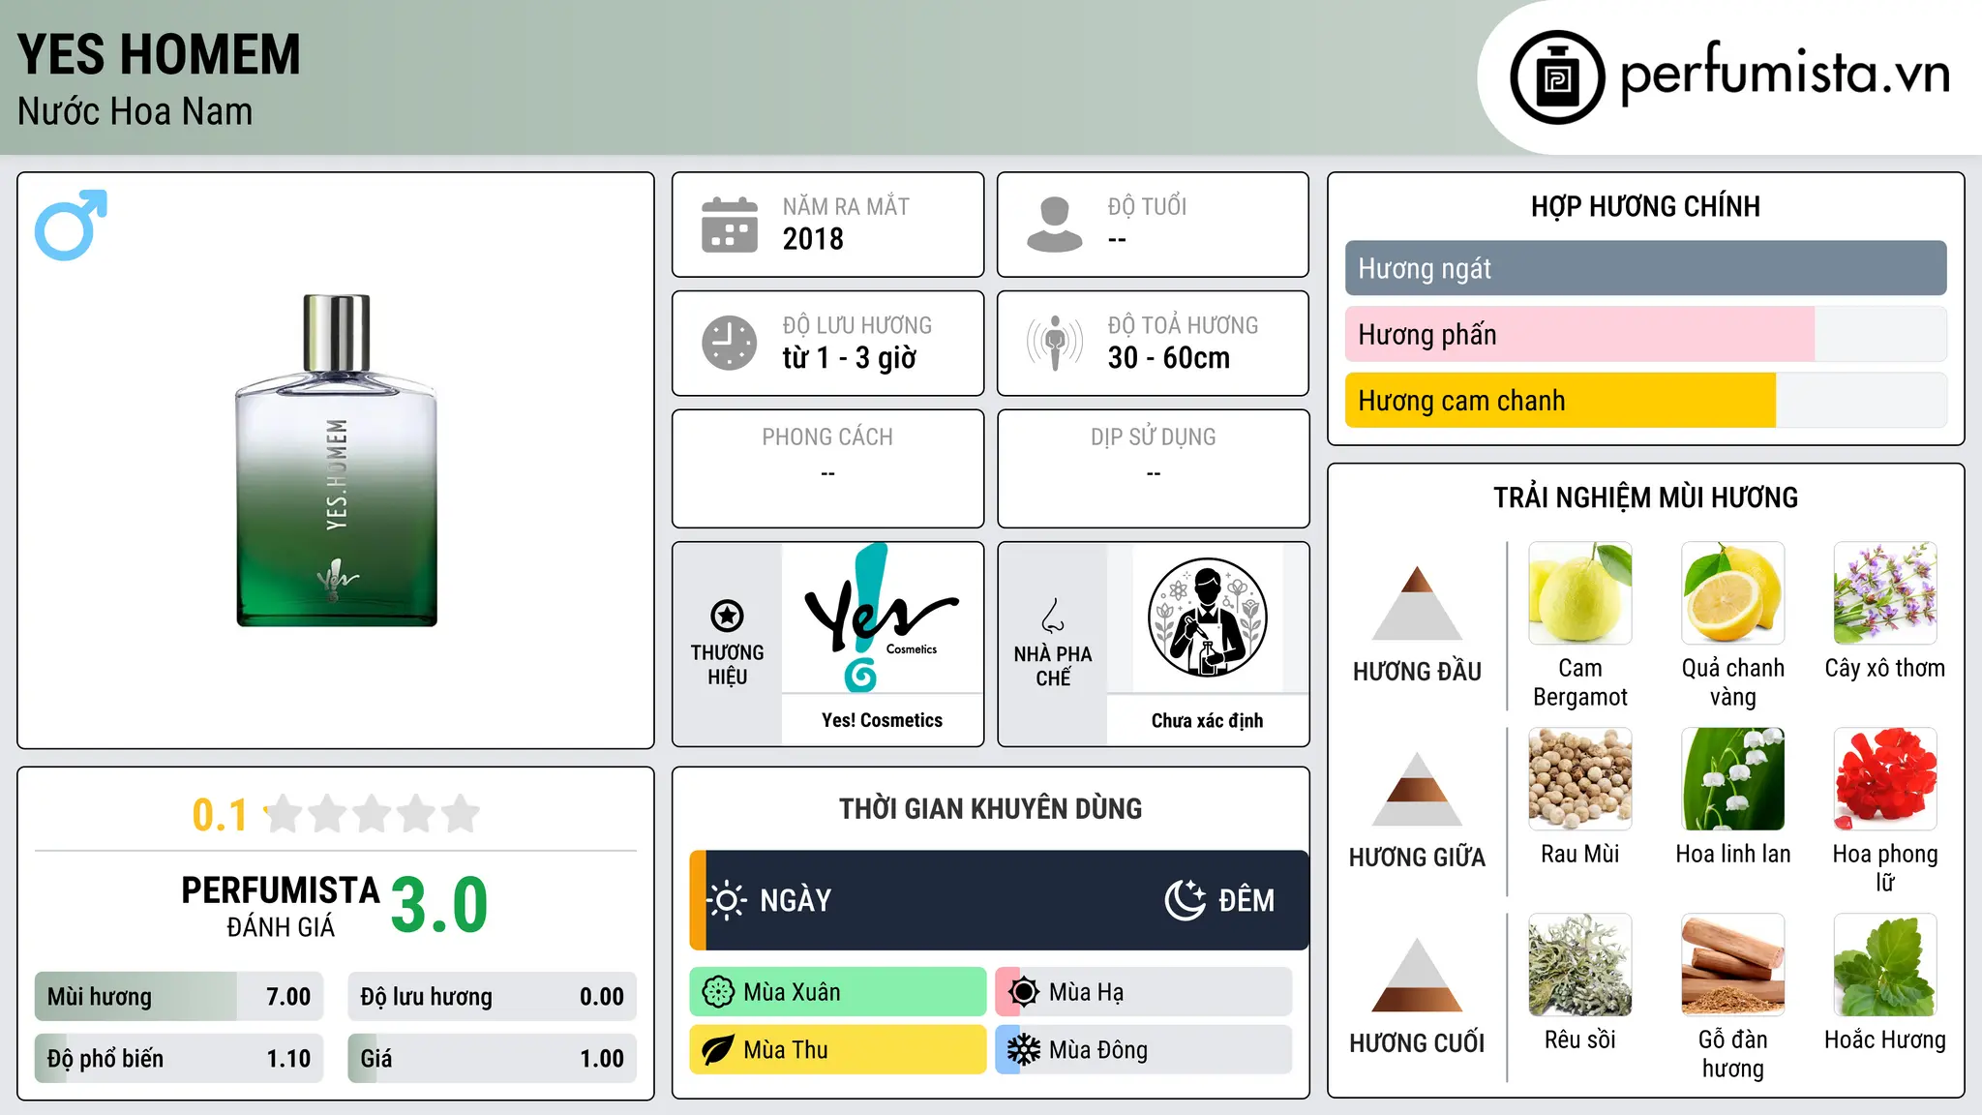Select the Hoắc Hương note image

(x=1885, y=965)
